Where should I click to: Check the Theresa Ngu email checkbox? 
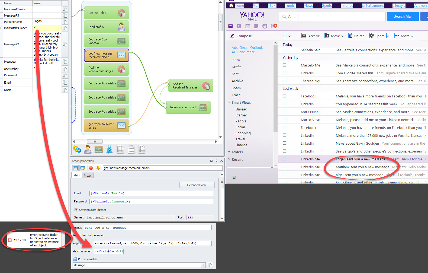[x=285, y=81]
